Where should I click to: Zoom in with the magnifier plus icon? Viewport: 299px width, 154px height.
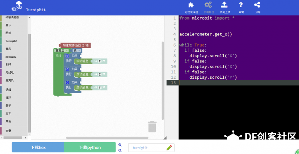(x=120, y=145)
